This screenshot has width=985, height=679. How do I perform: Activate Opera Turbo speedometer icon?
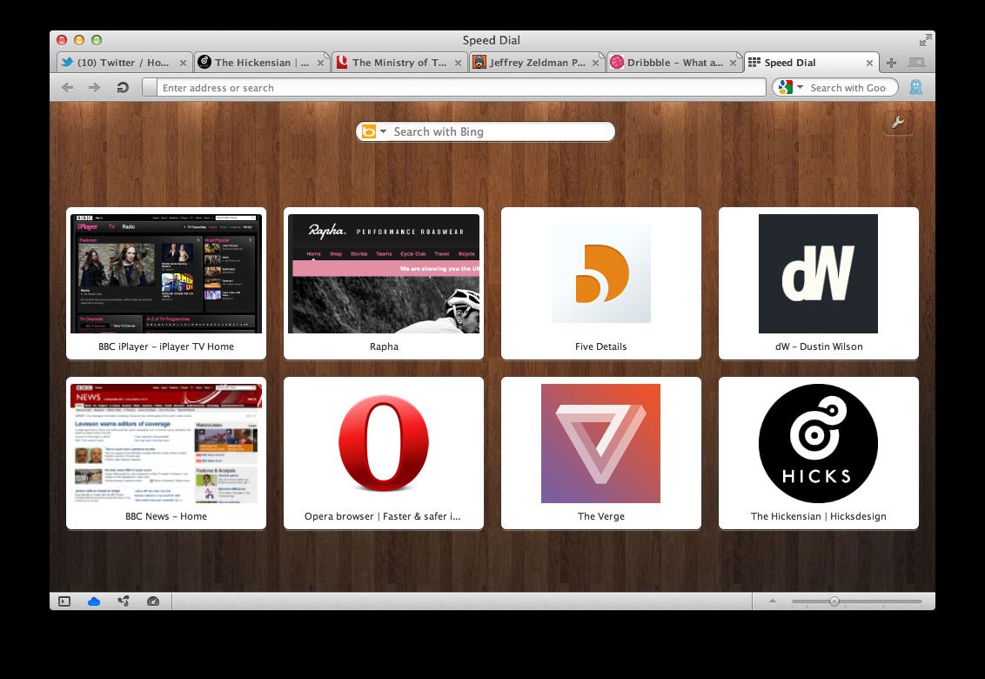[153, 601]
